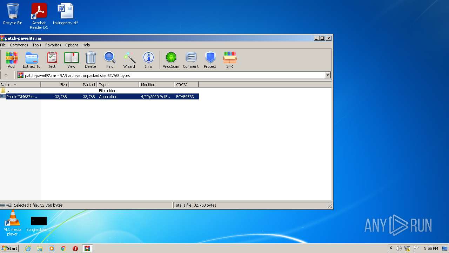Show archive Info
This screenshot has height=253, width=449.
tap(148, 60)
